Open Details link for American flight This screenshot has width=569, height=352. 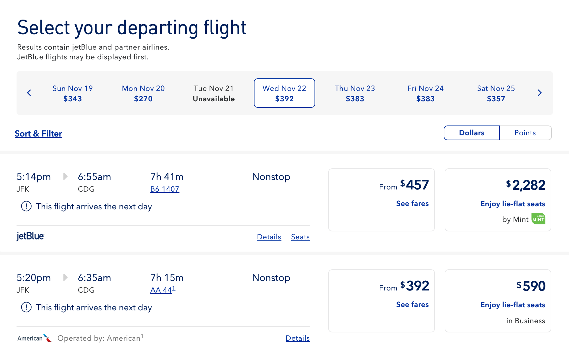[297, 338]
